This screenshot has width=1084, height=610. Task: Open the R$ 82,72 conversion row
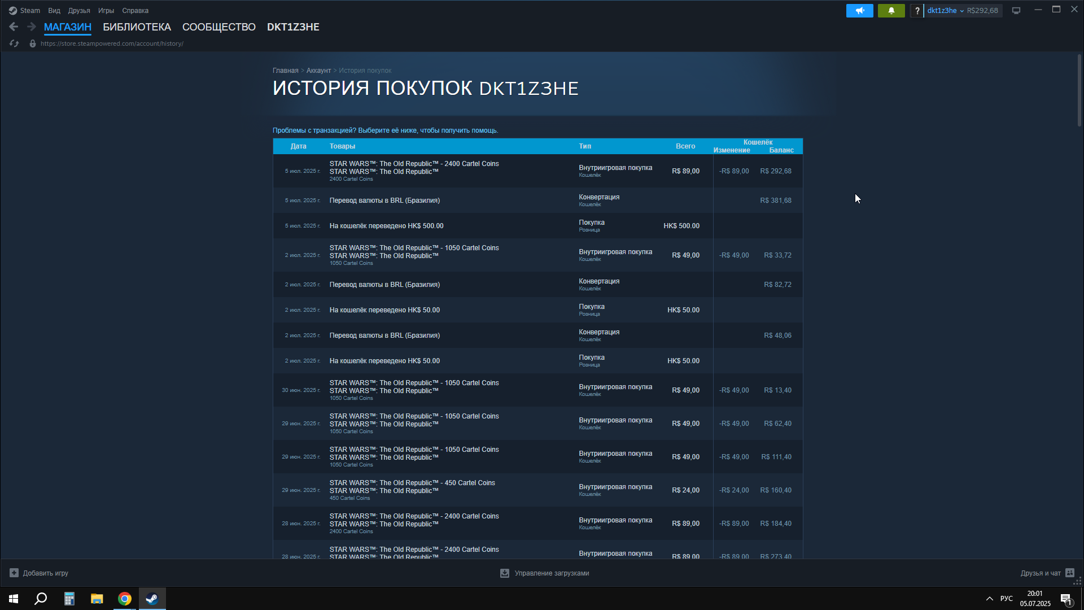[x=537, y=285]
